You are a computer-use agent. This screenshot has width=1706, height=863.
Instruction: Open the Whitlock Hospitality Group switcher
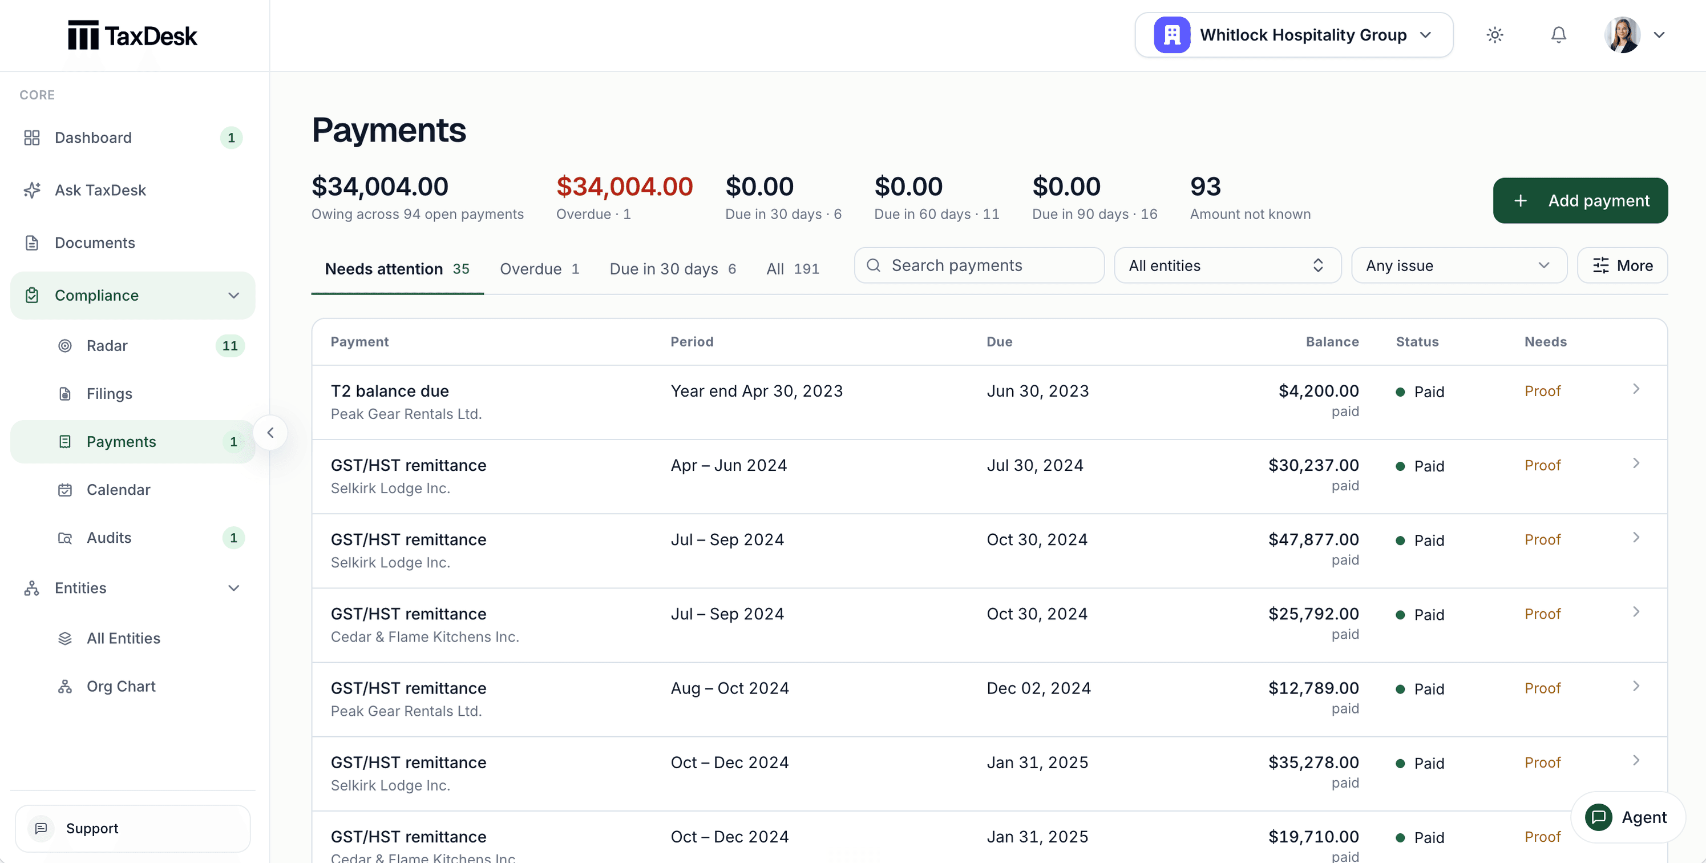pyautogui.click(x=1293, y=35)
